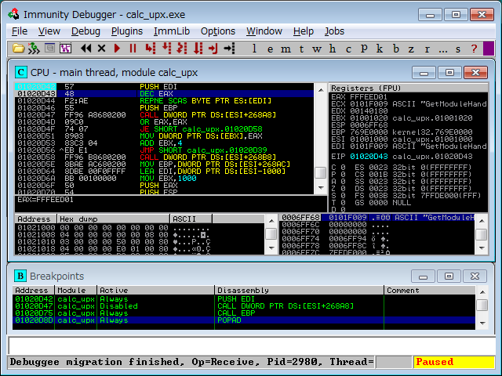
Task: Select disassembly line MOV EBX,1000
Action: (164, 178)
